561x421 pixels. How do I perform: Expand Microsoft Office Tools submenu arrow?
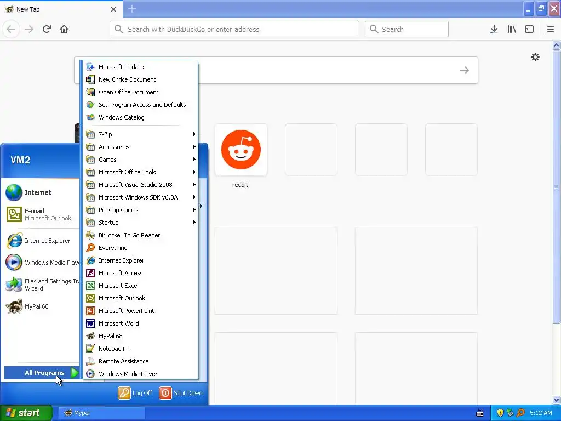tap(194, 172)
